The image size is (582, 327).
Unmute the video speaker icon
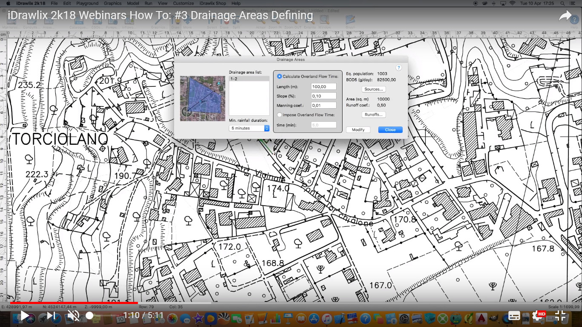coord(73,316)
